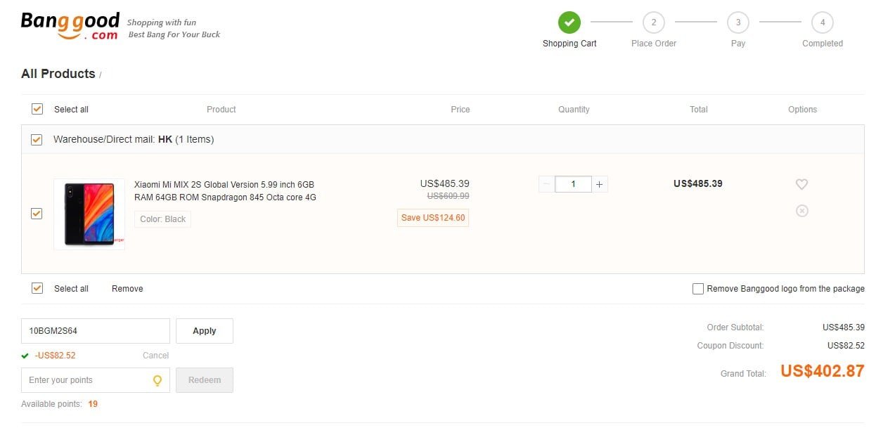The height and width of the screenshot is (435, 895).
Task: Open the Xiaomi phone product thumbnail
Action: point(89,214)
